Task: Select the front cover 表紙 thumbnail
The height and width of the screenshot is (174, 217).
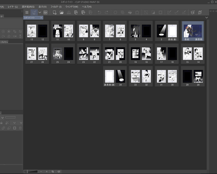Action: coord(188,30)
